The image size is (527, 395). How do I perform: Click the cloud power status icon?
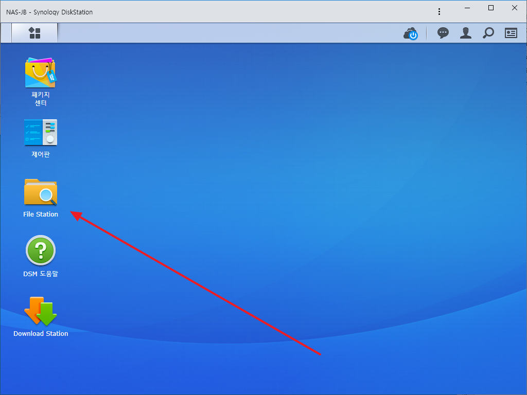pos(411,33)
